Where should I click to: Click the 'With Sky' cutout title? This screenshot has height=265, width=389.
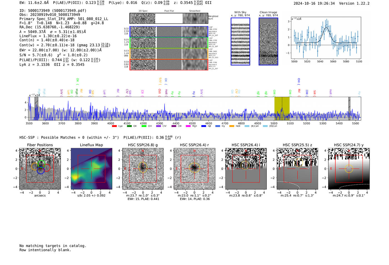[240, 12]
